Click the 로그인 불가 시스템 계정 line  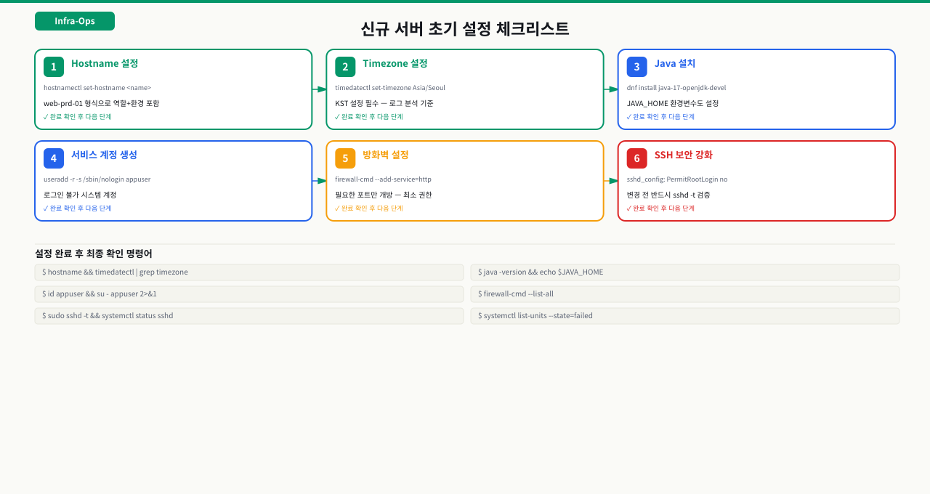pyautogui.click(x=80, y=195)
